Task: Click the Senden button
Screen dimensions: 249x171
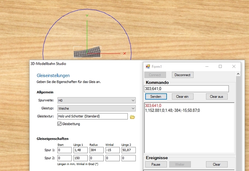Action: point(156,97)
